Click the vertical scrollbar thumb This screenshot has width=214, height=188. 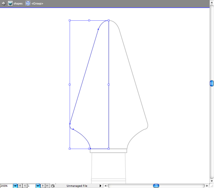[212, 83]
